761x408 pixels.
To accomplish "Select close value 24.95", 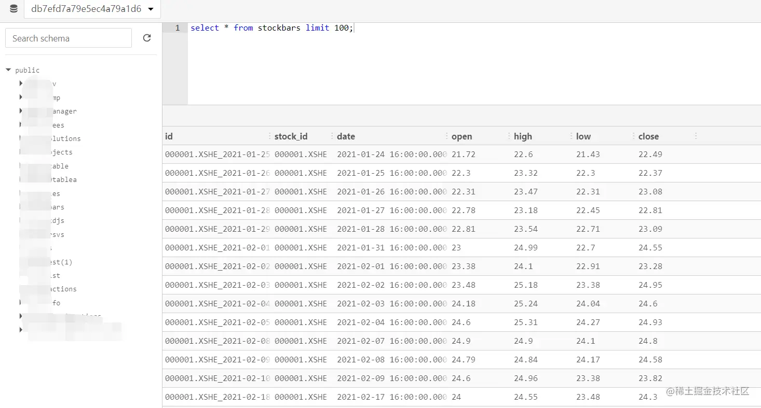I will click(x=650, y=285).
